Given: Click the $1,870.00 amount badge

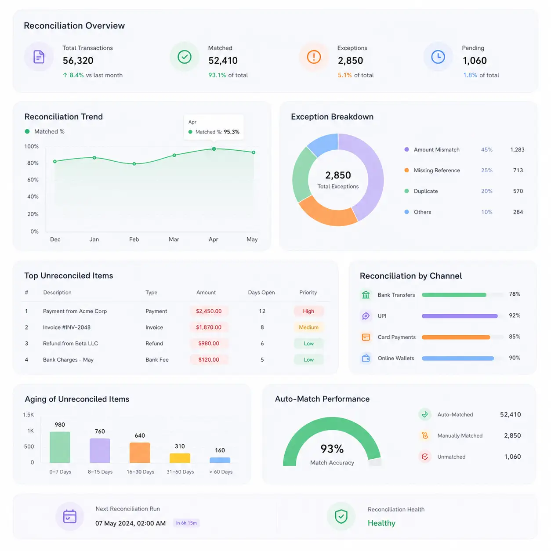Looking at the screenshot, I should click(209, 327).
